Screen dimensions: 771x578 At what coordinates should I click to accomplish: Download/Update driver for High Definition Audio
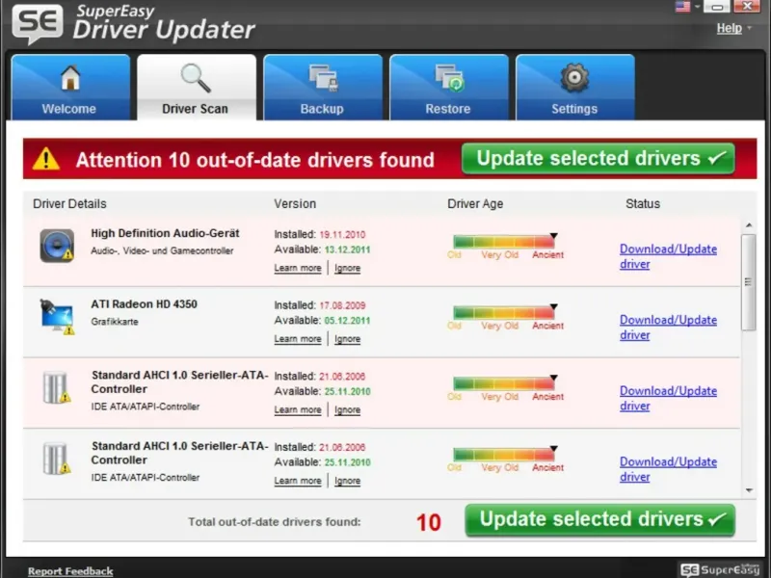pos(668,256)
